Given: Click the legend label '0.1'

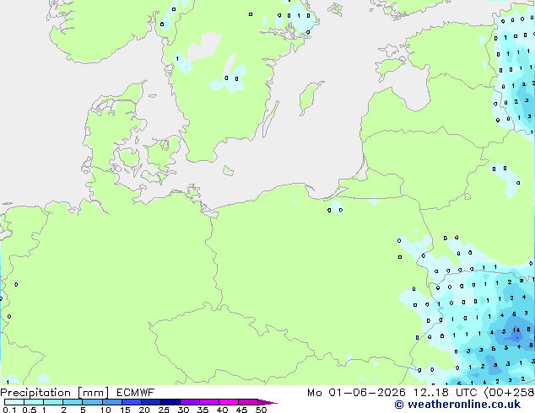Looking at the screenshot, I should (9, 410).
